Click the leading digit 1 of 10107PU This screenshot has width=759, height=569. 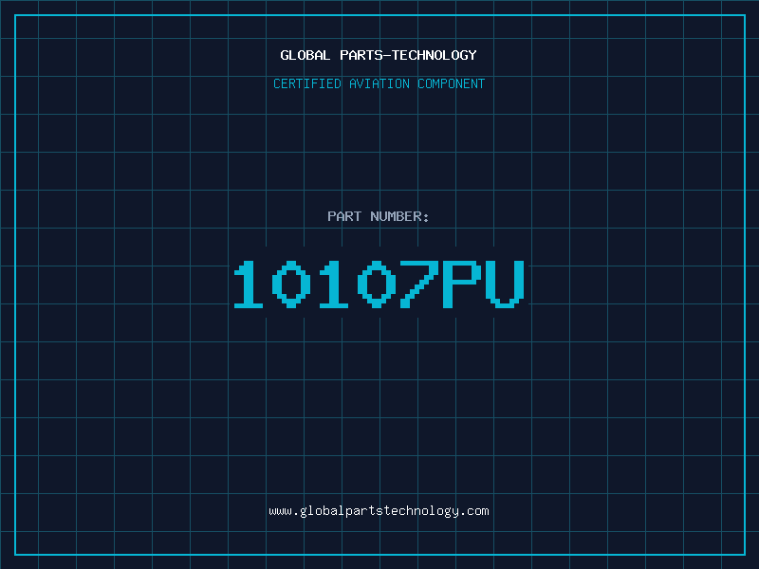[249, 284]
